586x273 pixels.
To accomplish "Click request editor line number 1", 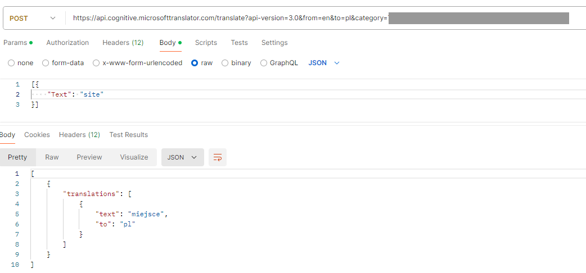I will [x=17, y=84].
